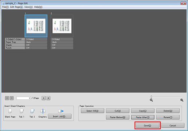The image size is (188, 131).
Task: Click page 2's Punch Off cell
Action: 62,48
